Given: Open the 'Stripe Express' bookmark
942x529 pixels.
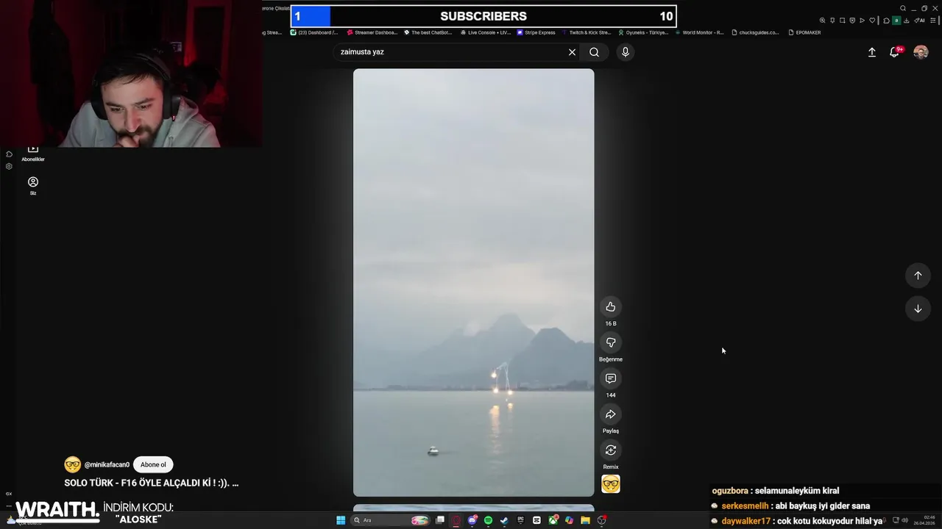Looking at the screenshot, I should coord(536,32).
